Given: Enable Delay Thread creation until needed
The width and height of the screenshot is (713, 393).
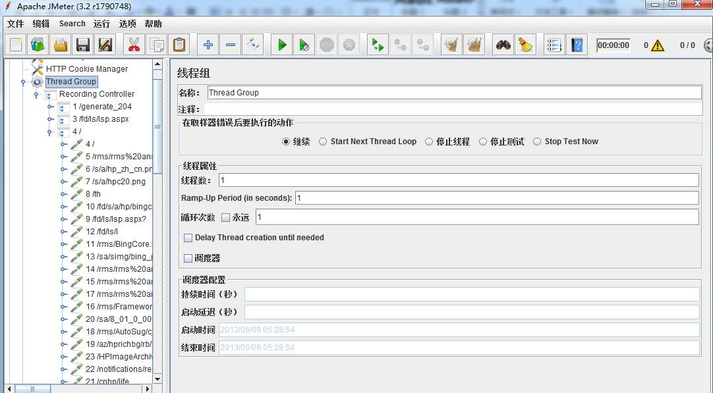Looking at the screenshot, I should coord(188,238).
